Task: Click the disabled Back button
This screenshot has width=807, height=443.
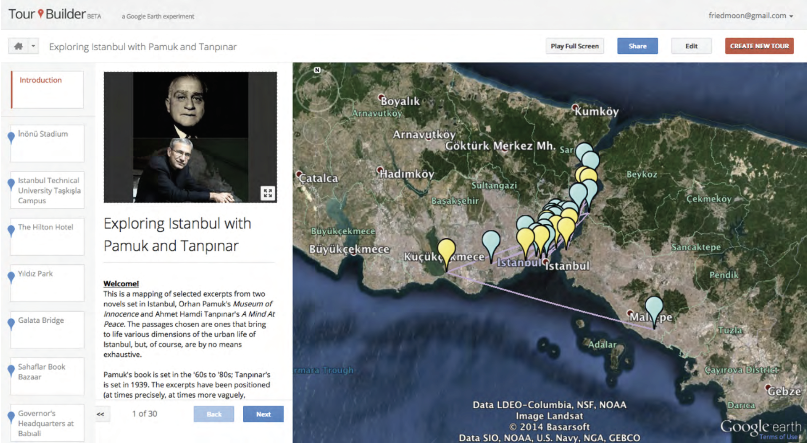Action: tap(214, 414)
